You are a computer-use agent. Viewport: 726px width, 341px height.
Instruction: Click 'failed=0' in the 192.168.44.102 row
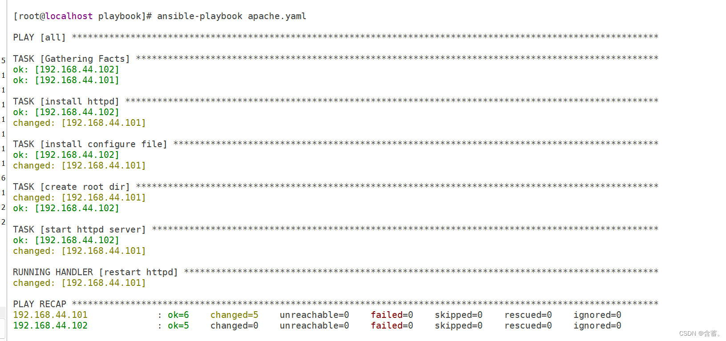[392, 325]
